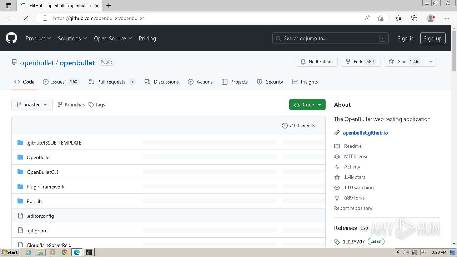Image resolution: width=457 pixels, height=257 pixels.
Task: Open the PluginFramework folder
Action: point(46,187)
